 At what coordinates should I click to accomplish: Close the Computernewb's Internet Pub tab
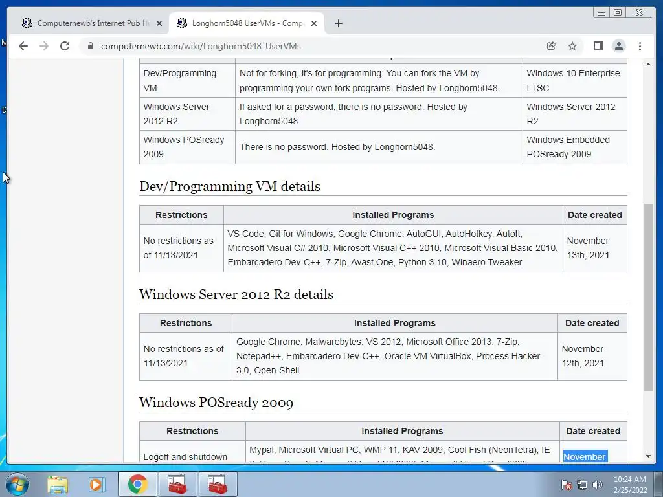[x=159, y=23]
